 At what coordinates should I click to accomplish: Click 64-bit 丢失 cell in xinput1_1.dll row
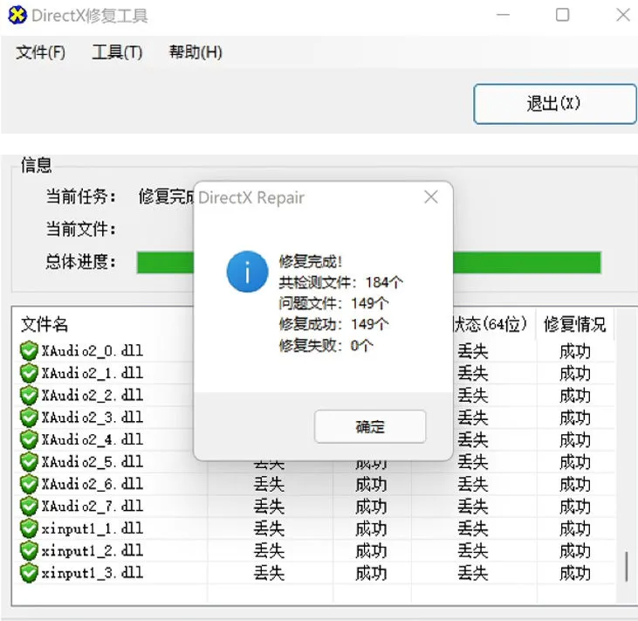pos(473,529)
